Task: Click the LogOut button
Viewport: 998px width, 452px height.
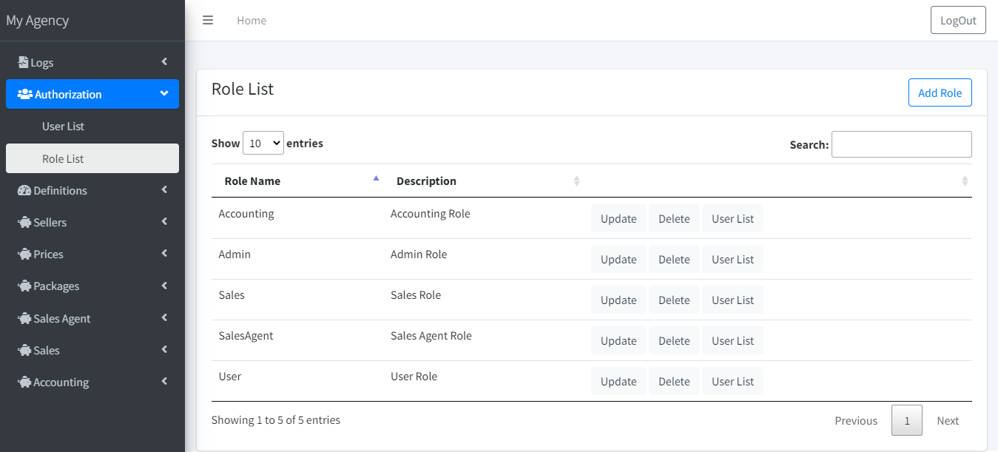Action: point(958,21)
